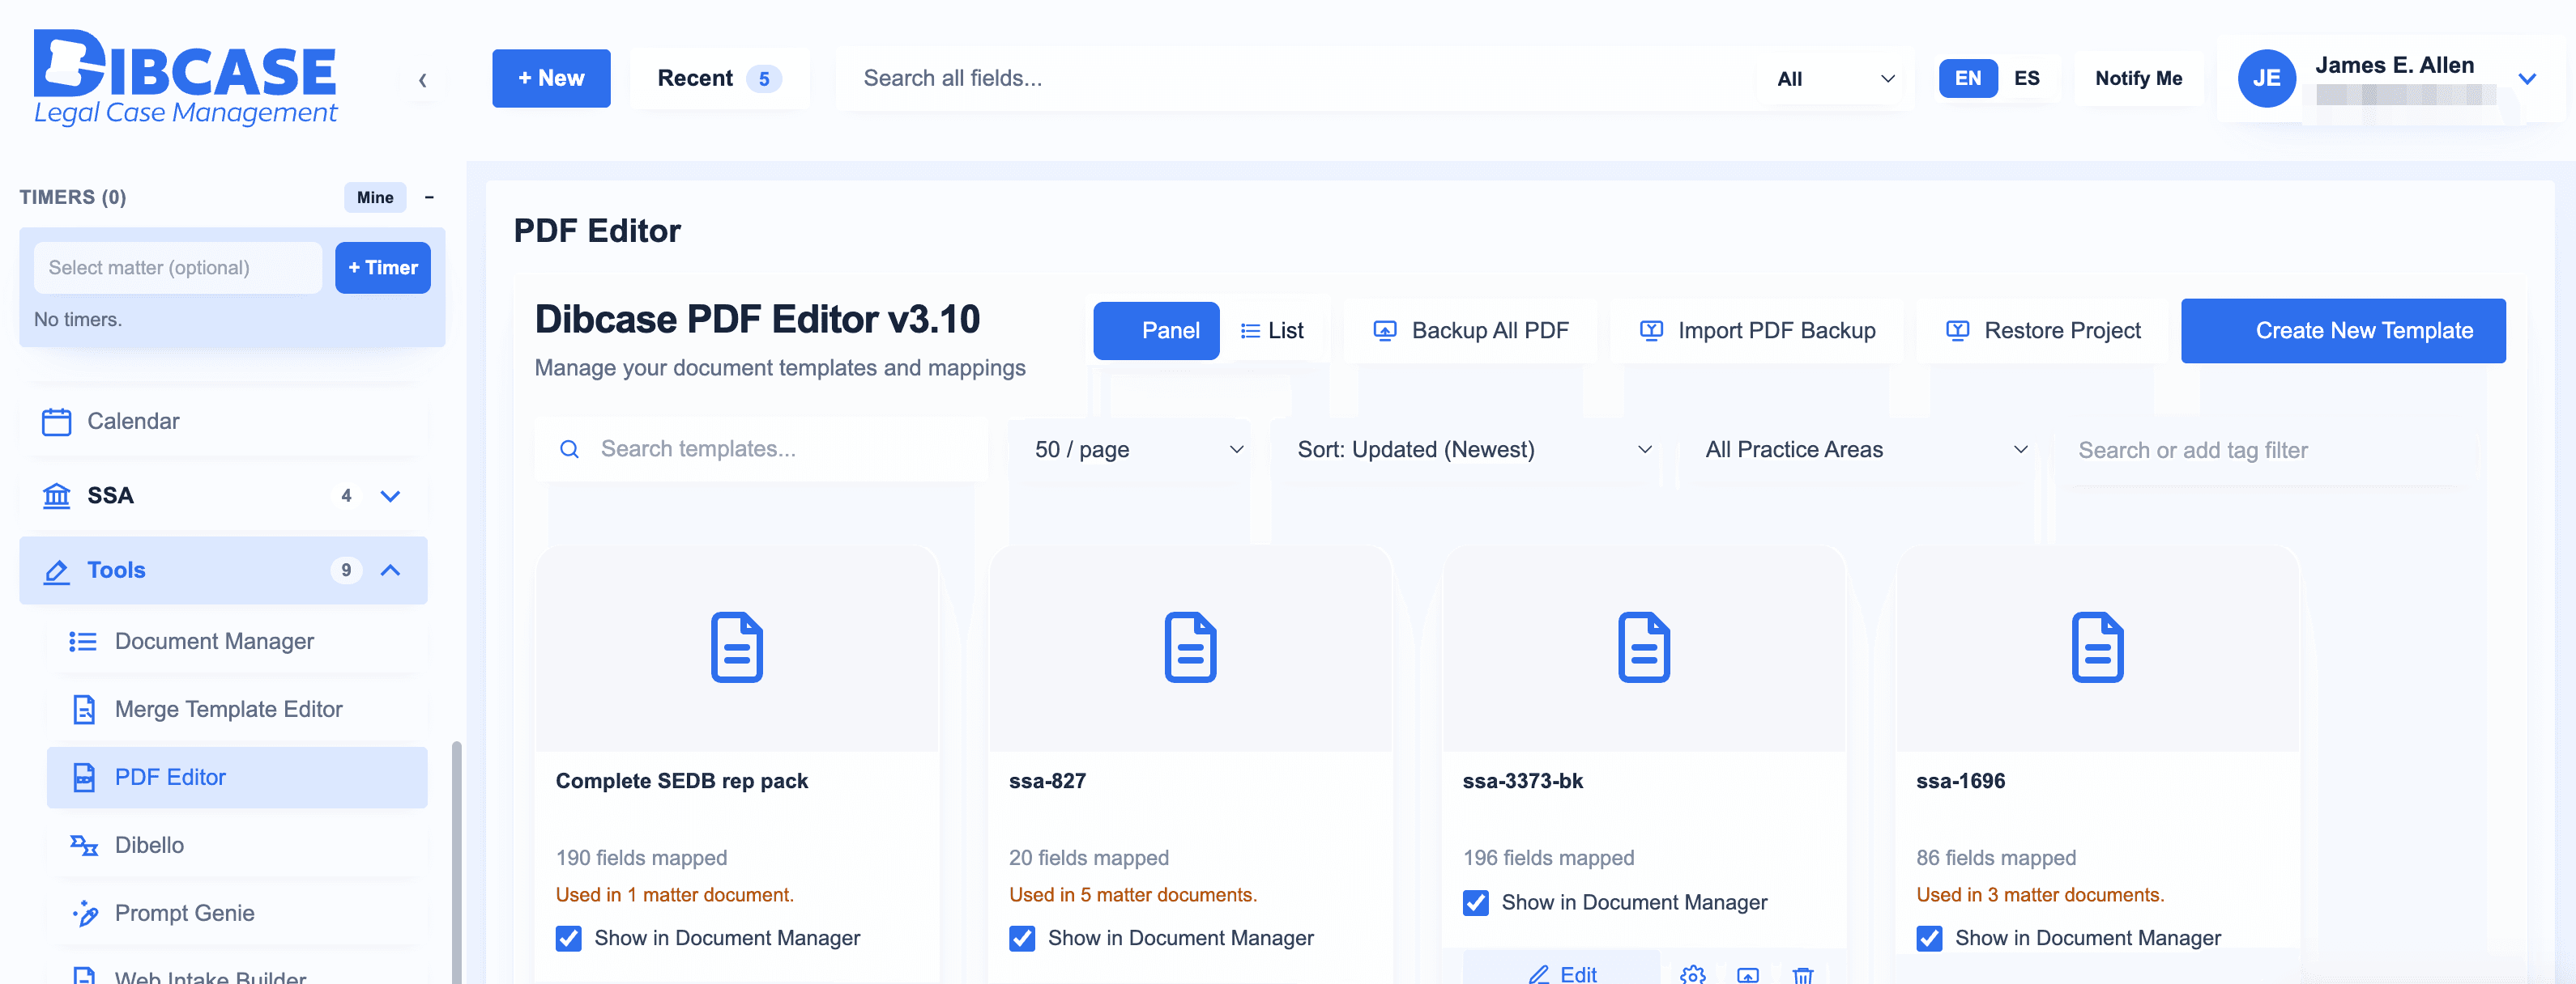Click 'Used in 3 matter documents.' text
The width and height of the screenshot is (2576, 984).
coord(2040,895)
